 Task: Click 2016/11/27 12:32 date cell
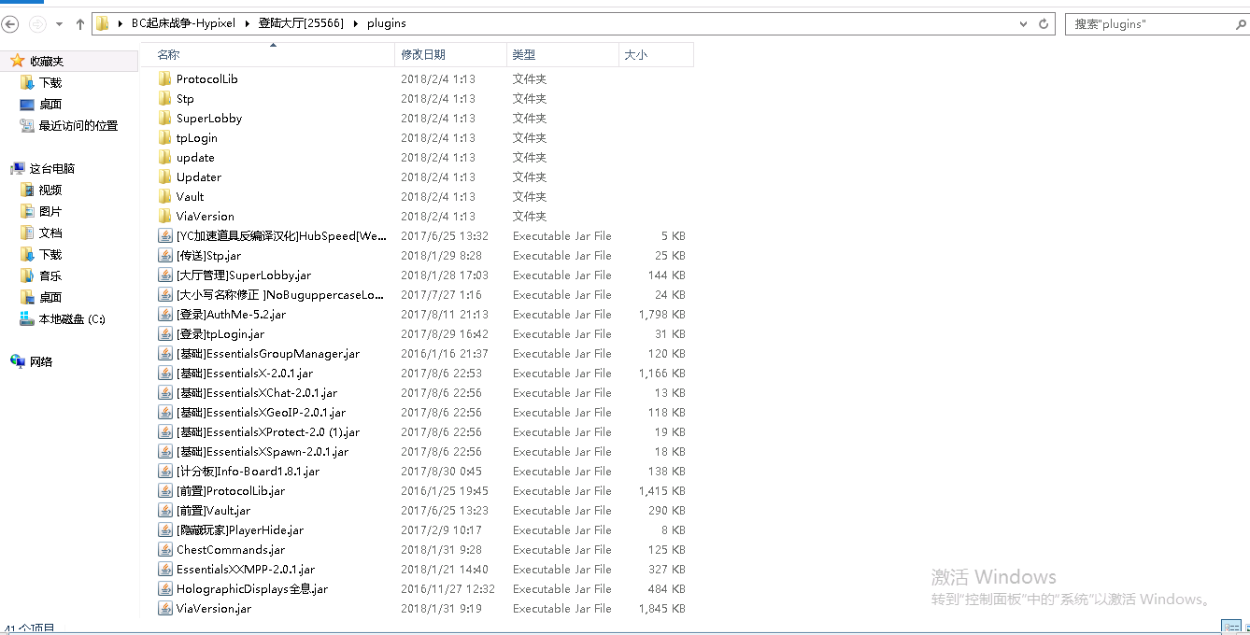[447, 588]
